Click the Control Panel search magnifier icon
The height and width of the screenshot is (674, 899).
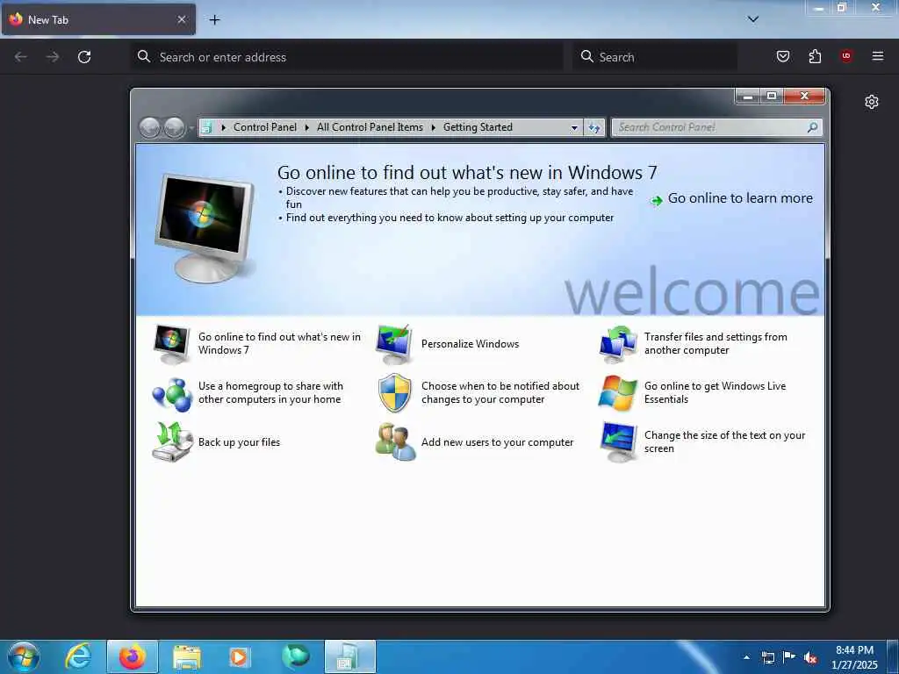[x=812, y=127]
